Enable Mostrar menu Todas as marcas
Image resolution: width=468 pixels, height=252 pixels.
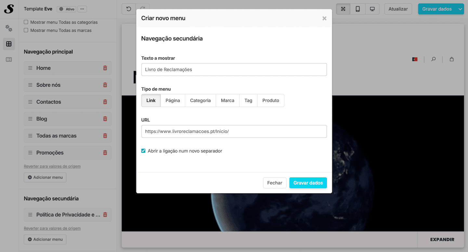point(26,30)
